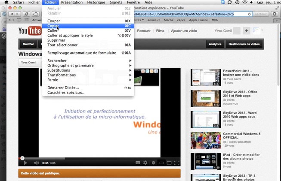
Task: Toggle captions icon in player
Action: 138,163
